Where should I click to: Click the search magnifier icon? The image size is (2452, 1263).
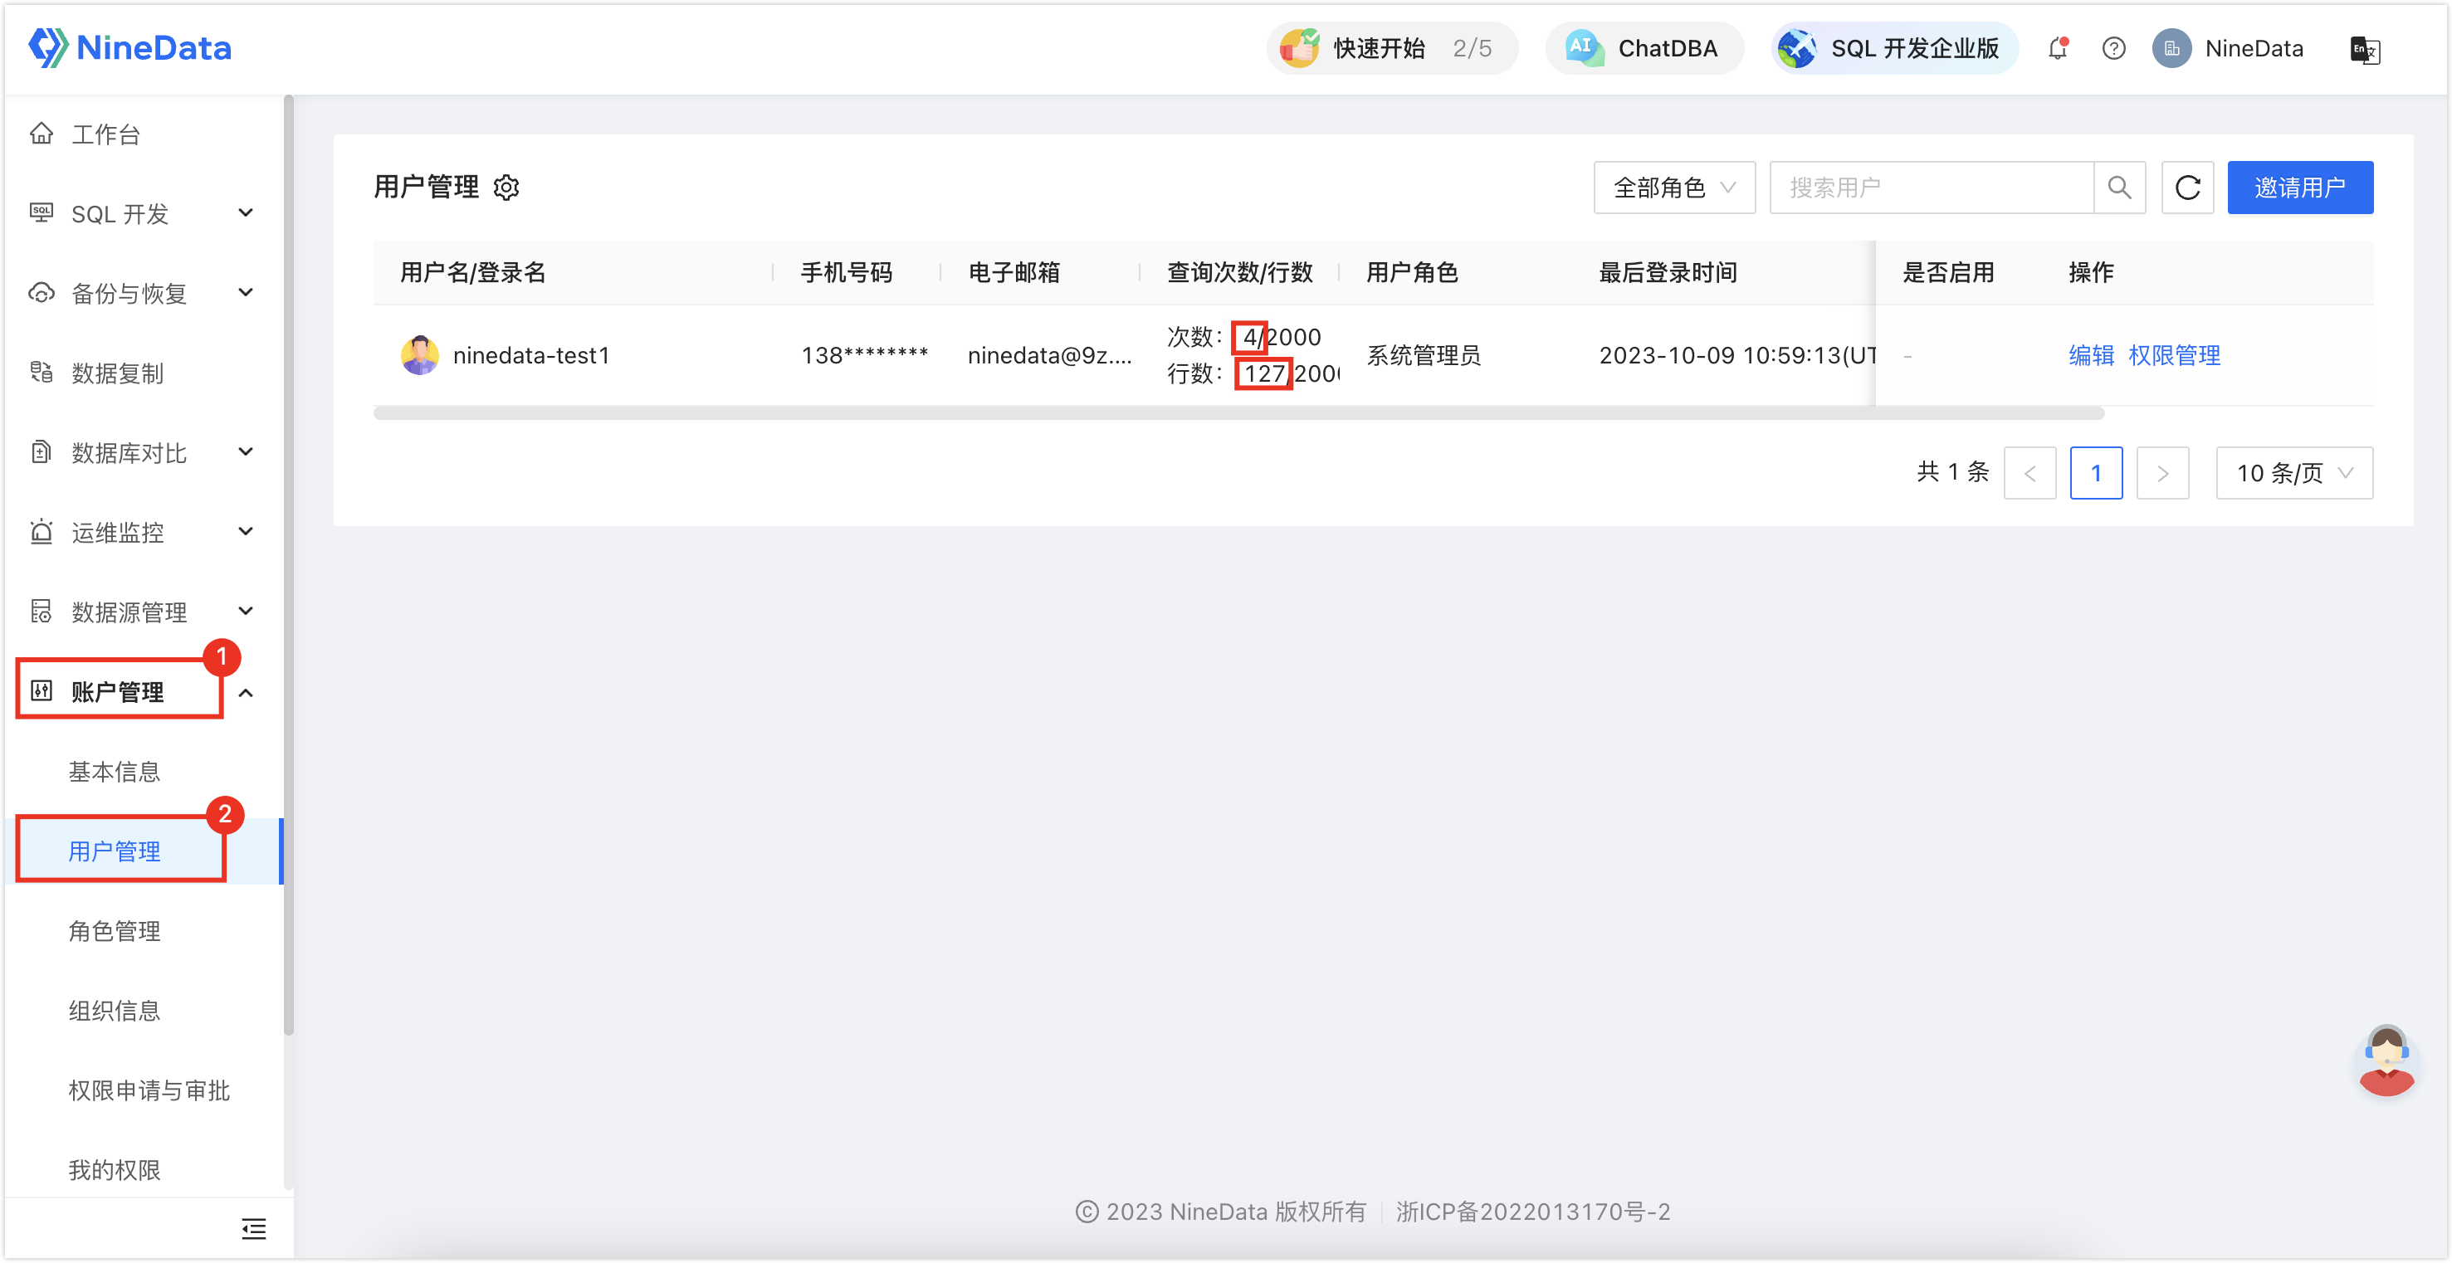[2119, 188]
